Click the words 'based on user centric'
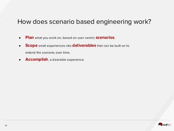This screenshot has width=174, height=131. (x=79, y=38)
